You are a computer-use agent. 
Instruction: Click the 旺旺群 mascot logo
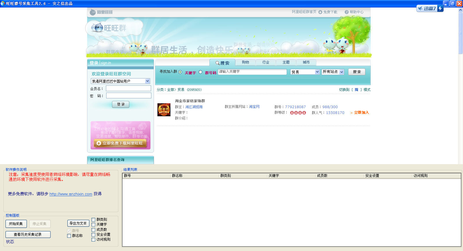[98, 28]
